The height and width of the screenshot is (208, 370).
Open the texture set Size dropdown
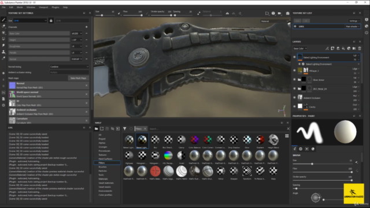point(30,21)
